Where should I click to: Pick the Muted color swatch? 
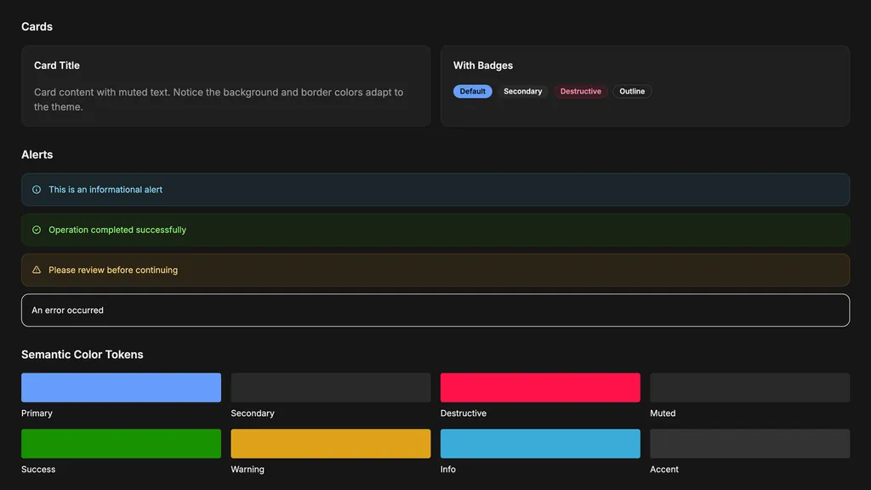tap(750, 387)
